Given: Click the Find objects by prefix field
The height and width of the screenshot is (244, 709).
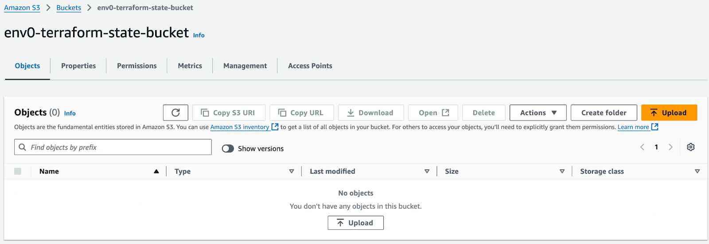Looking at the screenshot, I should [x=113, y=147].
